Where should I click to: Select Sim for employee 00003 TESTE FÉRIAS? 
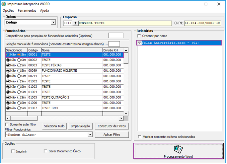pos(19,66)
